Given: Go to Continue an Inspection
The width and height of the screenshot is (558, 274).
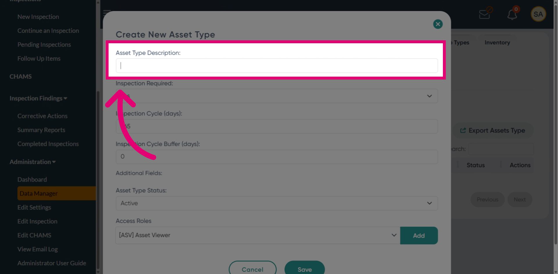Looking at the screenshot, I should (48, 31).
